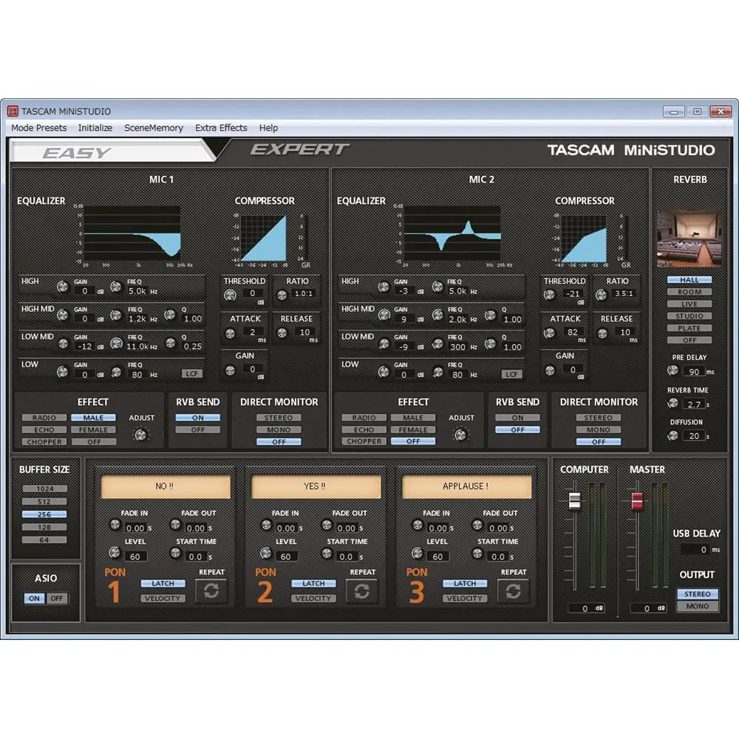The image size is (739, 739).
Task: Click the USB DELAY value field
Action: pos(695,550)
